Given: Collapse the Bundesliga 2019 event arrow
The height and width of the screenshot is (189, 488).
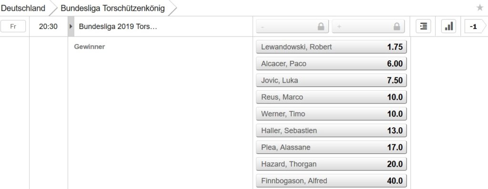Looking at the screenshot, I should click(71, 27).
